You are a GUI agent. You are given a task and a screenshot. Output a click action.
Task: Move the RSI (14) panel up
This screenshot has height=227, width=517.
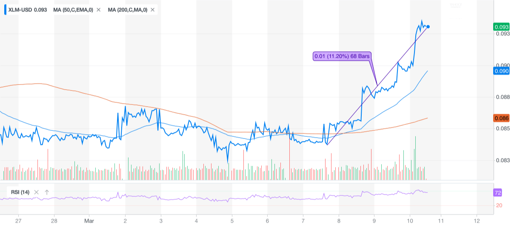[x=47, y=192]
